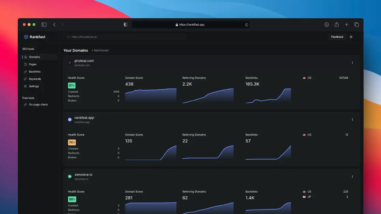Click the 165.3K backlinks value
This screenshot has height=214, width=381.
click(252, 84)
